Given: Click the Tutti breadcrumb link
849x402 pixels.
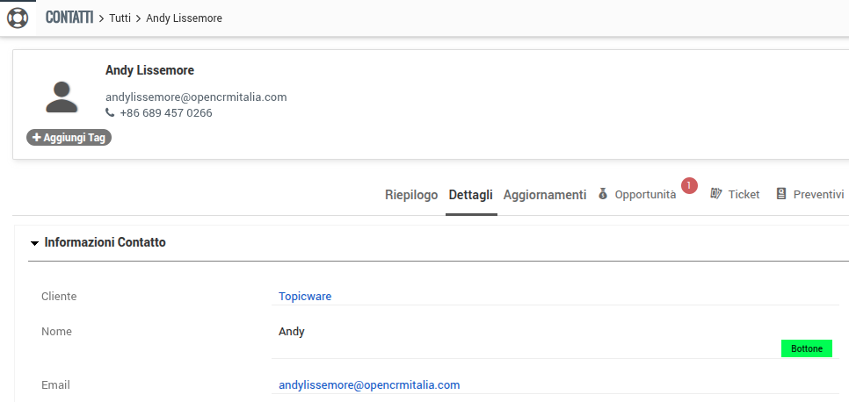Looking at the screenshot, I should point(120,18).
